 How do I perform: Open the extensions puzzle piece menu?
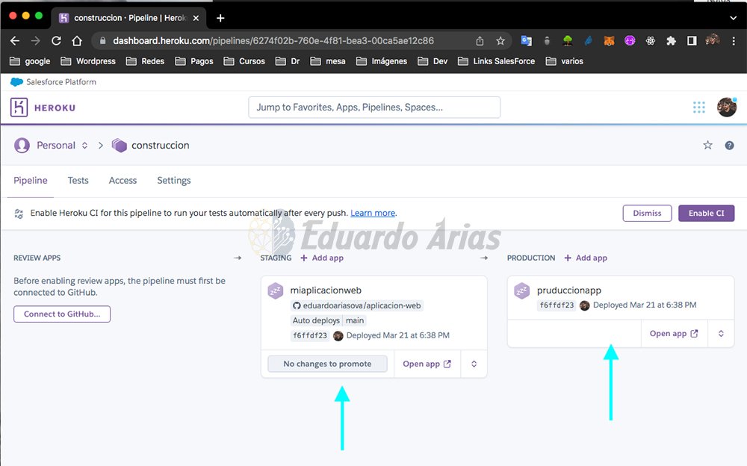(x=672, y=41)
